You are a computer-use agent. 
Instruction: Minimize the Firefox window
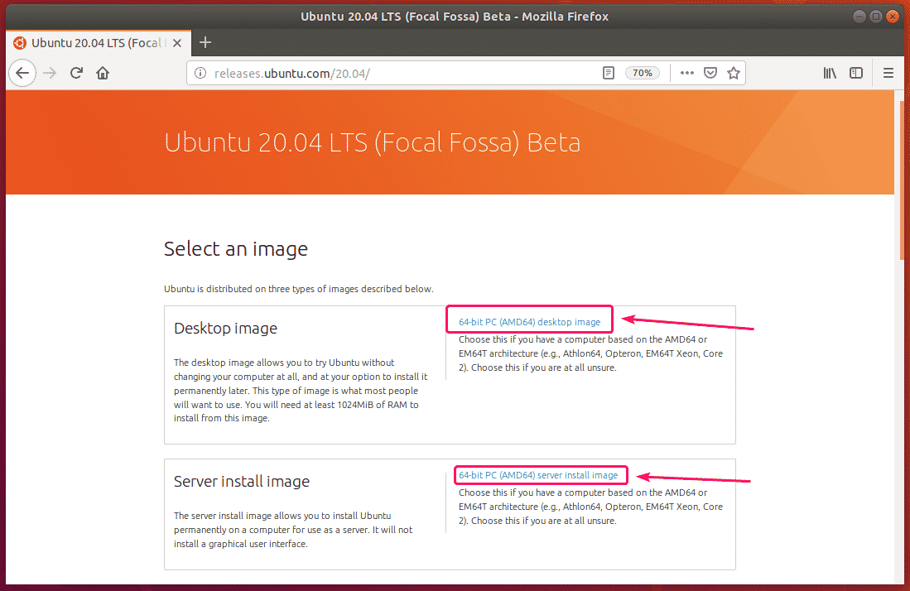[859, 17]
